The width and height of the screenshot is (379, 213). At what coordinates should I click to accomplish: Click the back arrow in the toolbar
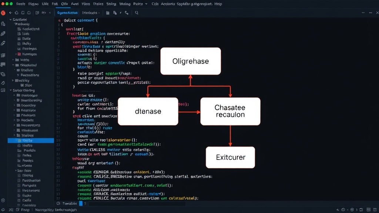point(10,13)
